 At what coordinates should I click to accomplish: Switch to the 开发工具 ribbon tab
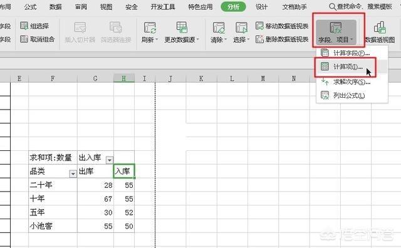tap(163, 7)
